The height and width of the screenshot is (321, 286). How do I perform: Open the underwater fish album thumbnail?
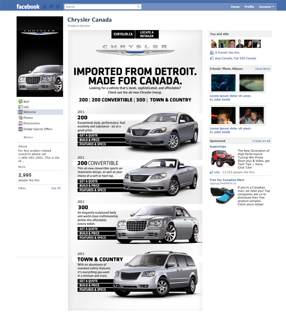coord(223,83)
